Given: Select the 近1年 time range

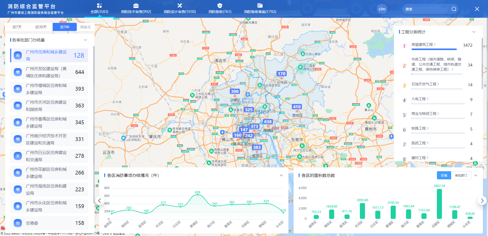Looking at the screenshot, I should [65, 27].
